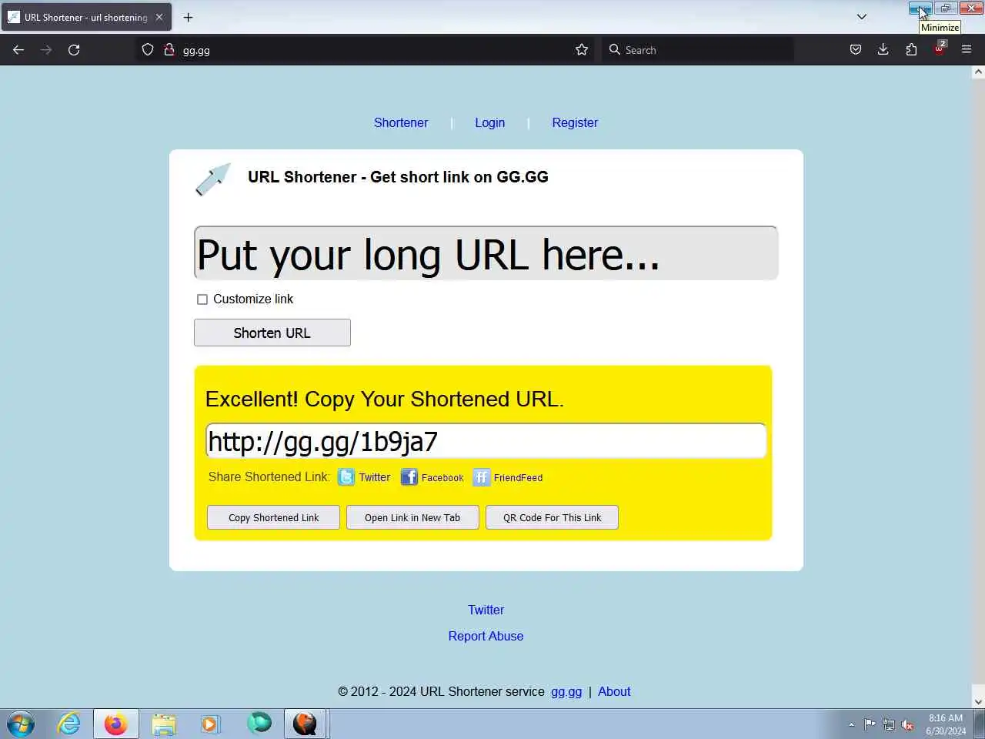The image size is (985, 739).
Task: Select Firefox in the taskbar
Action: [116, 724]
